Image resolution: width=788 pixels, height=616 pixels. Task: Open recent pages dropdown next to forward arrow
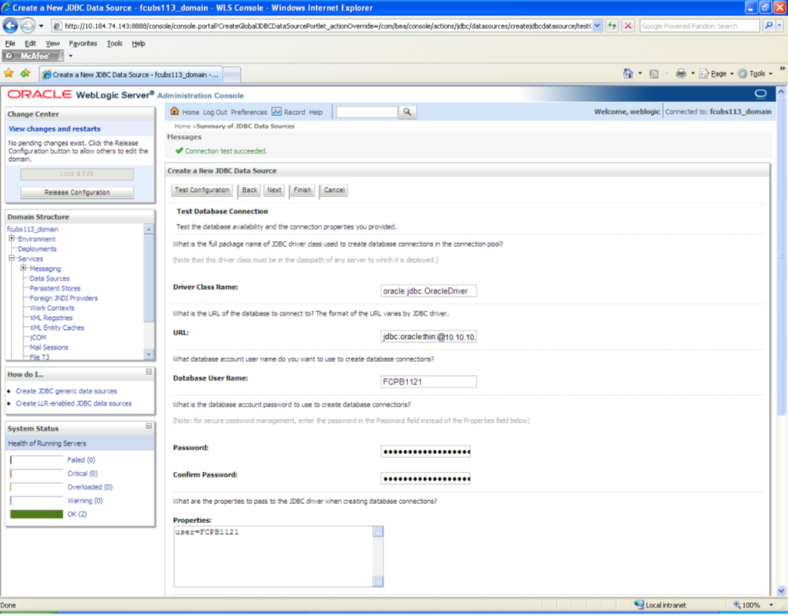(41, 25)
